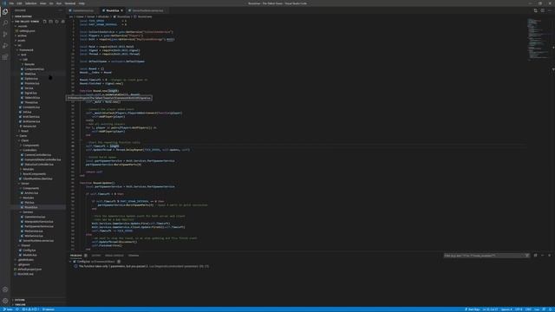Image resolution: width=555 pixels, height=312 pixels.
Task: Collapse Config.lua group in Problems list
Action: pos(70,262)
